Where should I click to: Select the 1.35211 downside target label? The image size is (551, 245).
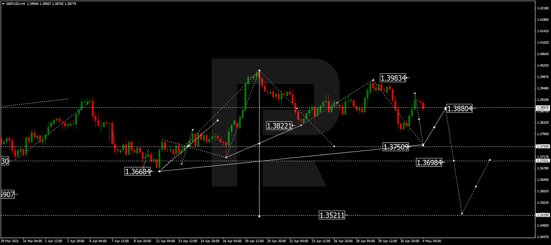pyautogui.click(x=332, y=215)
